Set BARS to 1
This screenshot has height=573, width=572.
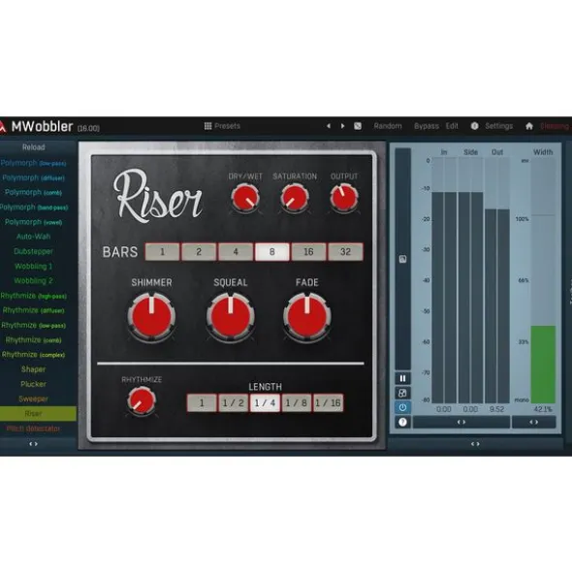(162, 251)
